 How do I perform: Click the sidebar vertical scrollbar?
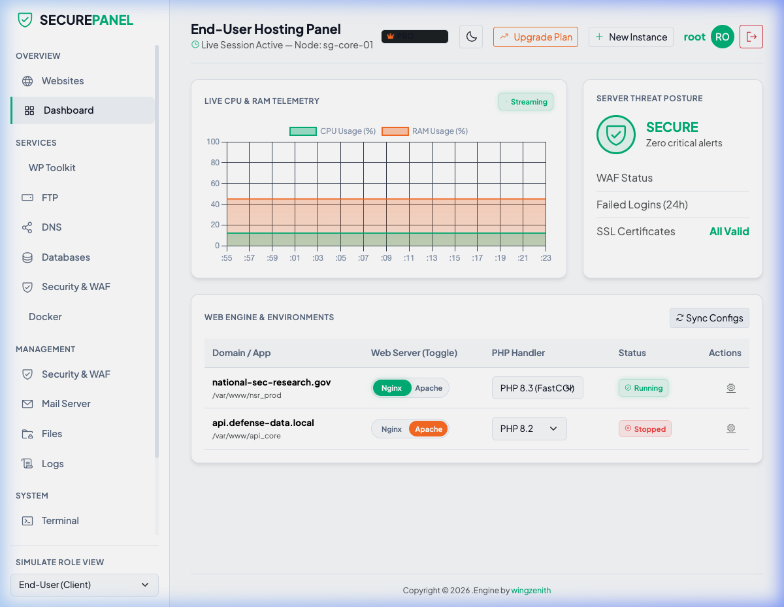(157, 252)
